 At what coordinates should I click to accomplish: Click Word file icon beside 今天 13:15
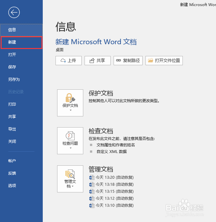[92, 191]
